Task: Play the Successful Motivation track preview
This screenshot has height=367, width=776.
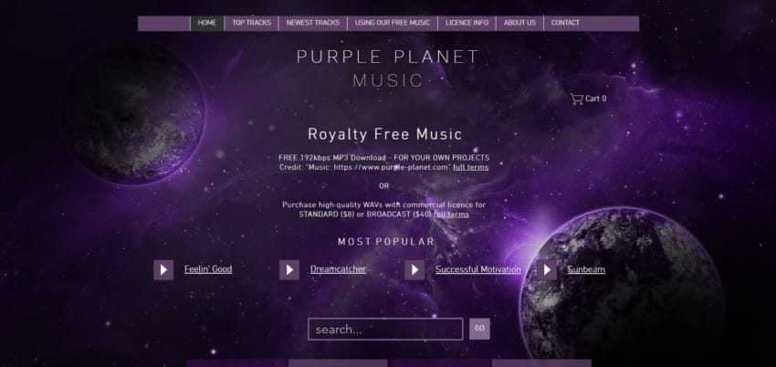Action: click(414, 269)
